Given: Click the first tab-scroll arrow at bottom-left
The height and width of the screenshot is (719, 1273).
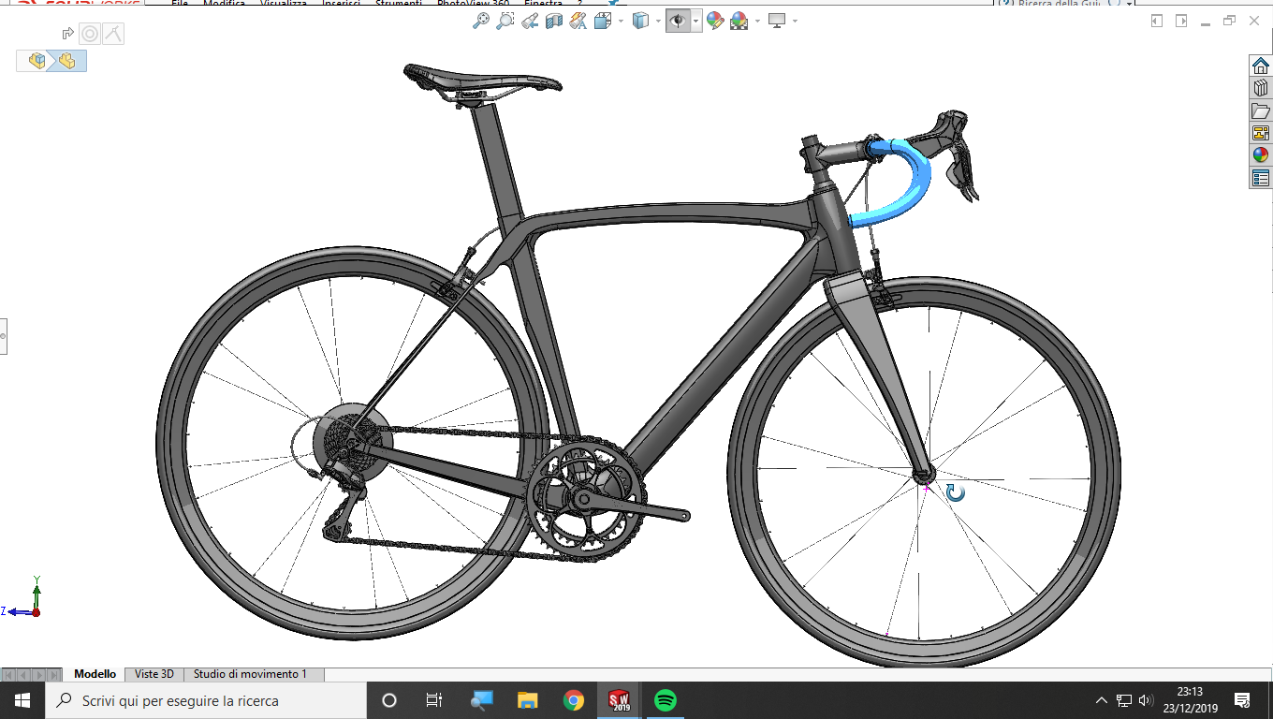Looking at the screenshot, I should tap(8, 674).
